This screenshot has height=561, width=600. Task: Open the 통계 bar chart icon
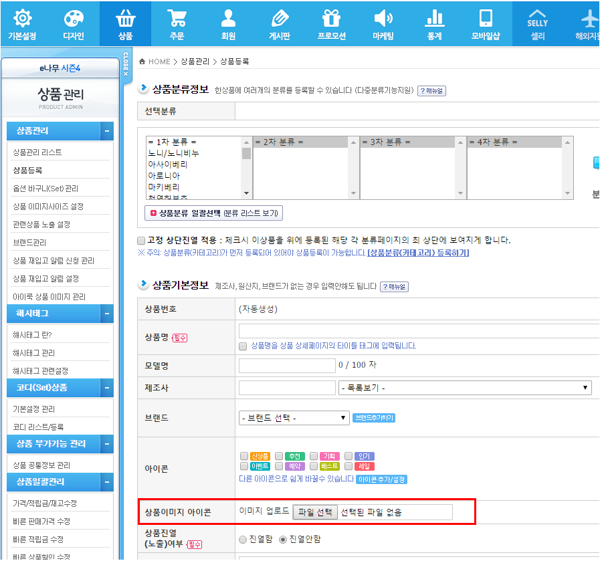coord(435,19)
